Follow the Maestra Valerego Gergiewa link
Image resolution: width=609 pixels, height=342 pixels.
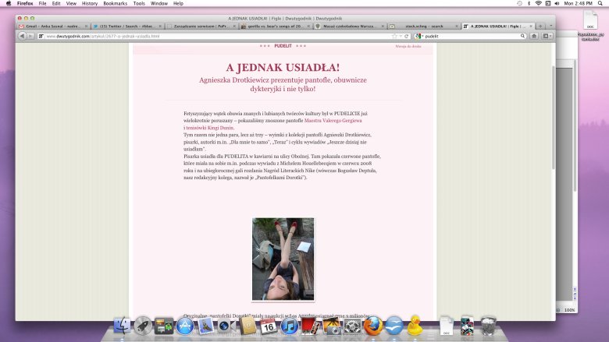pos(333,121)
